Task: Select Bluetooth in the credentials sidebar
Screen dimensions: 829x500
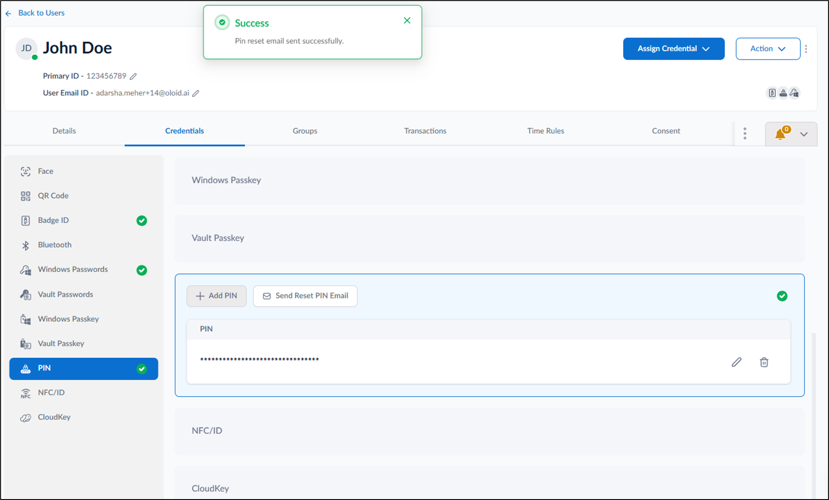Action: click(x=84, y=245)
